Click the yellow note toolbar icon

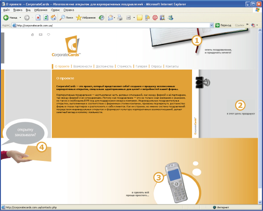click(140, 18)
